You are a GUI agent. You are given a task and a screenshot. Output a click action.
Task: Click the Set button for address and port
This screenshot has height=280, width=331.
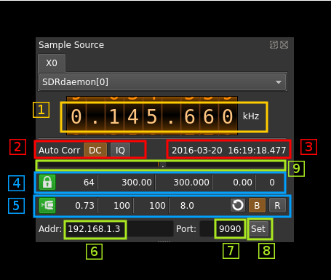258,228
